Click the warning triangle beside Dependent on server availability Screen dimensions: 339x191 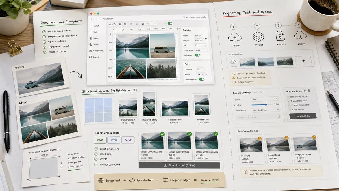234,78
